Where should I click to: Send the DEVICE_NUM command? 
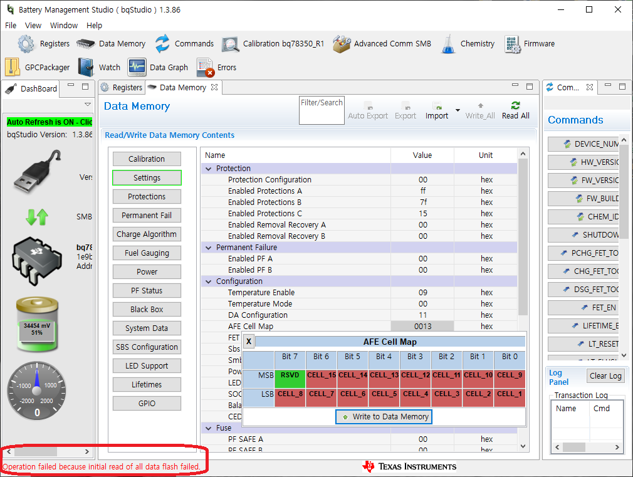click(583, 144)
